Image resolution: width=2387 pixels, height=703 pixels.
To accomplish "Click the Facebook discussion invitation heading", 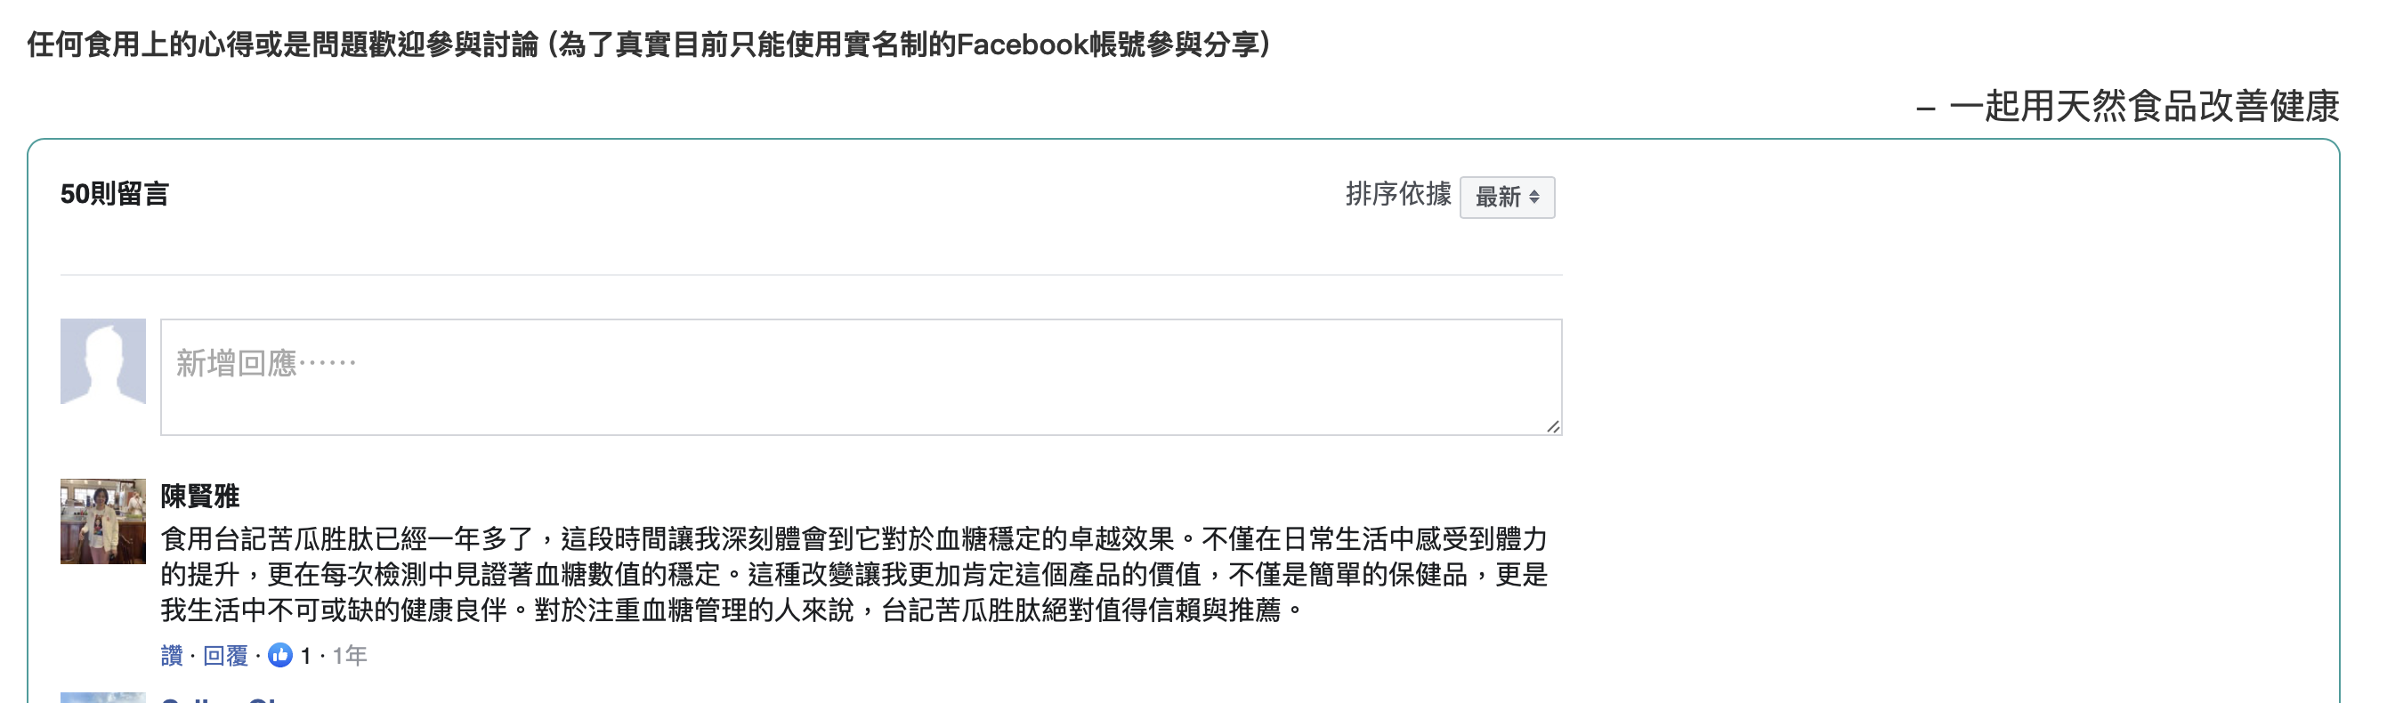I will click(x=649, y=44).
